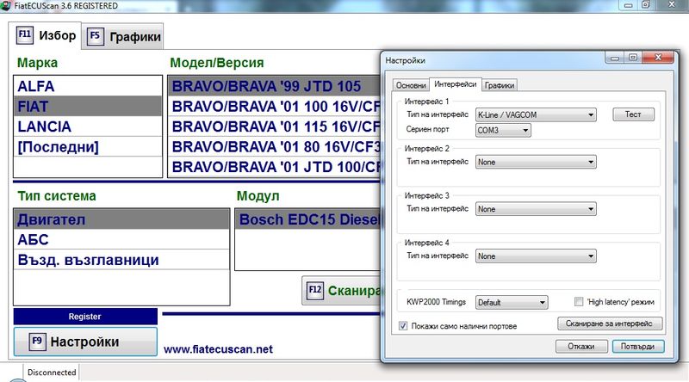Expand the COM3 serial port dropdown
The image size is (689, 382).
[503, 130]
